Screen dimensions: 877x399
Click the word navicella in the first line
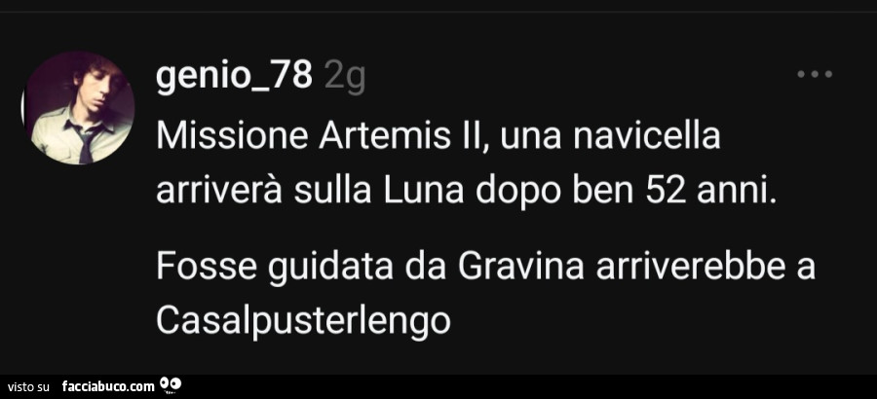pos(647,137)
